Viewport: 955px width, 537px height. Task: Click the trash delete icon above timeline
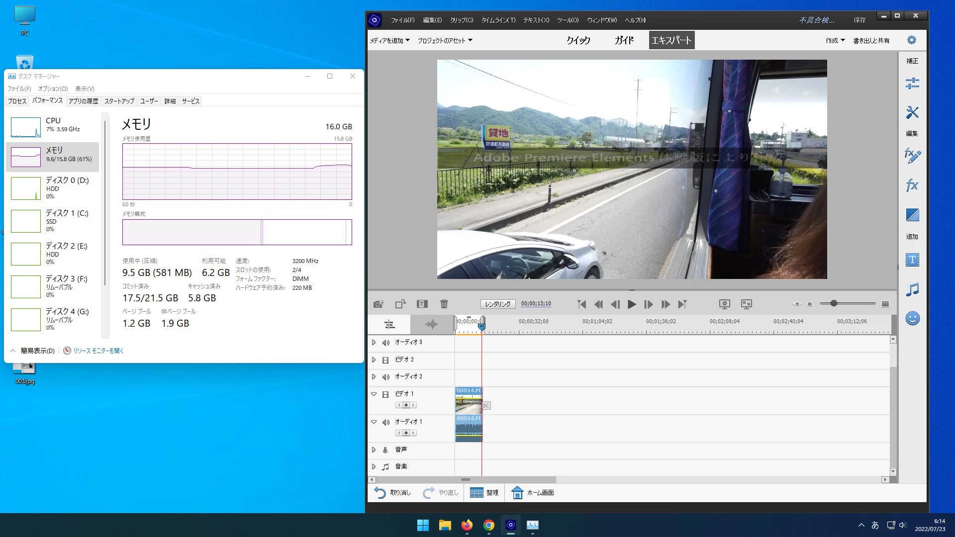coord(444,304)
